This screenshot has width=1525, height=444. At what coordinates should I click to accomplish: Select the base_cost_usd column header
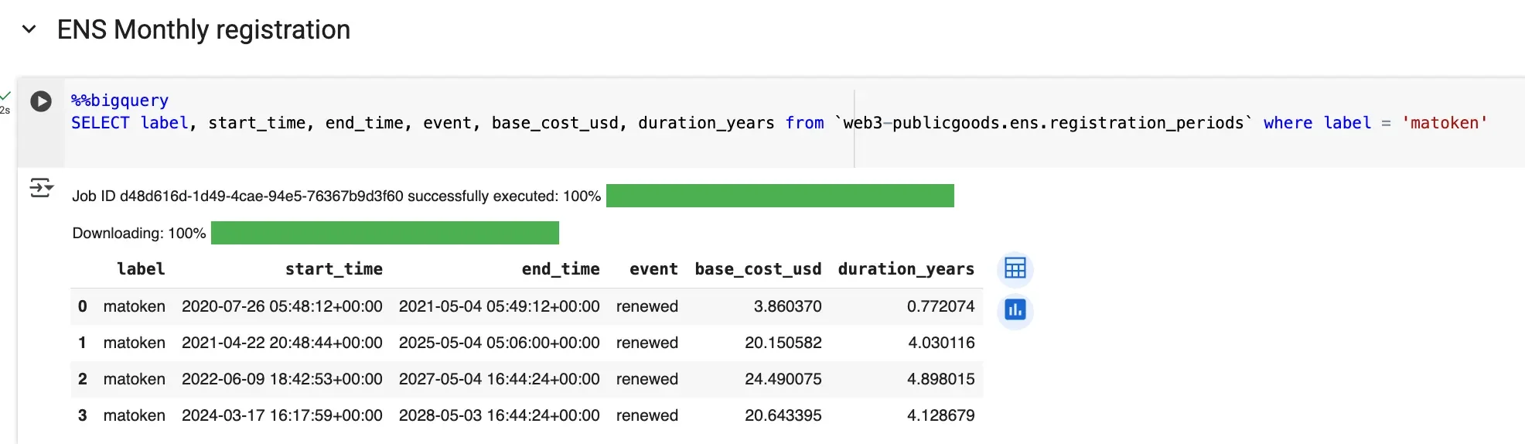757,269
